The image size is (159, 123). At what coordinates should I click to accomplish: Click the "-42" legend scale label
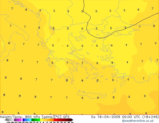(x=16, y=122)
